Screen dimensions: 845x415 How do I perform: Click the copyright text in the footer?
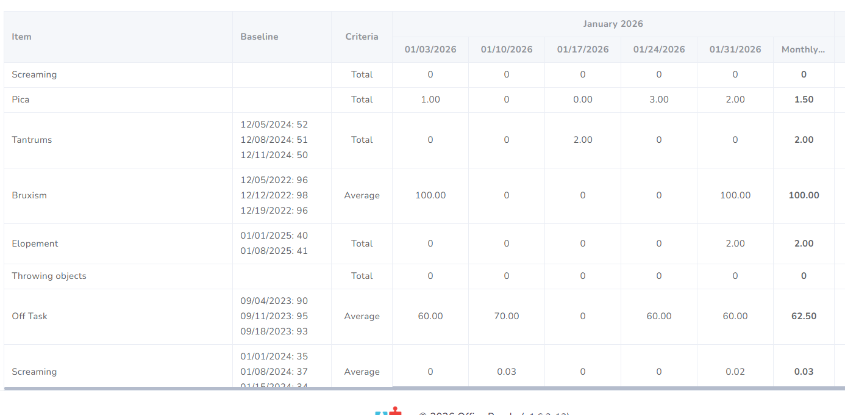click(494, 413)
